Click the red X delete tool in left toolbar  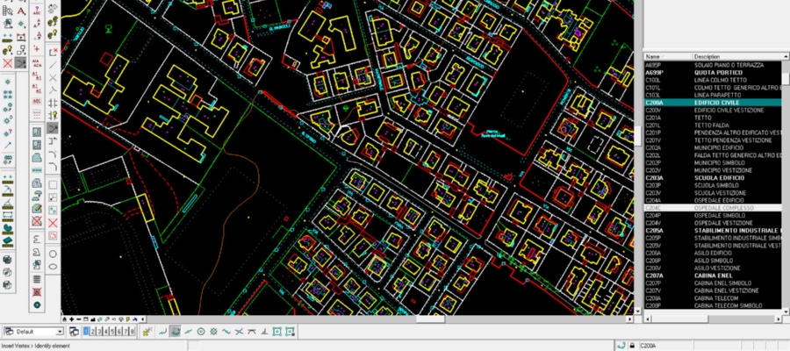pos(8,63)
